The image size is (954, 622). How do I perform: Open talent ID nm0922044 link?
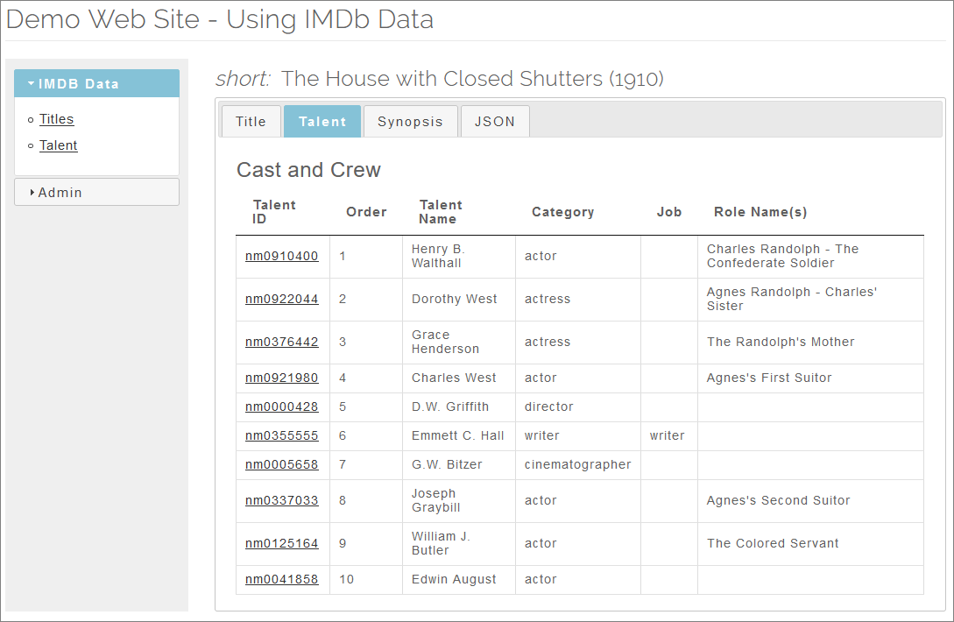tap(282, 299)
